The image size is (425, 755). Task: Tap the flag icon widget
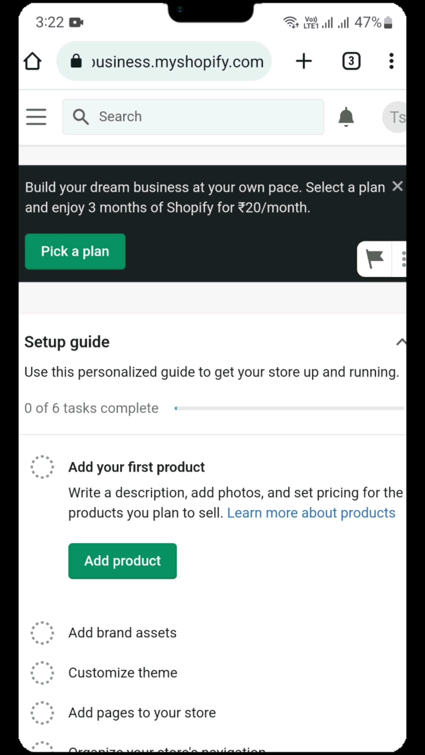pos(375,259)
